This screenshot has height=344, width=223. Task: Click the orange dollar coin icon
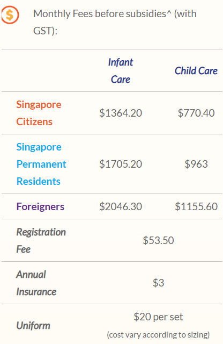10,15
